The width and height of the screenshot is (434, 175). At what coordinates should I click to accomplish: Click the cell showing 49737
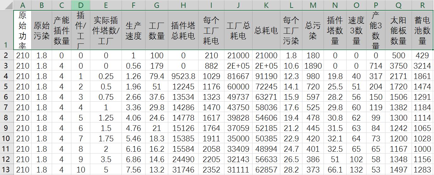[238, 97]
